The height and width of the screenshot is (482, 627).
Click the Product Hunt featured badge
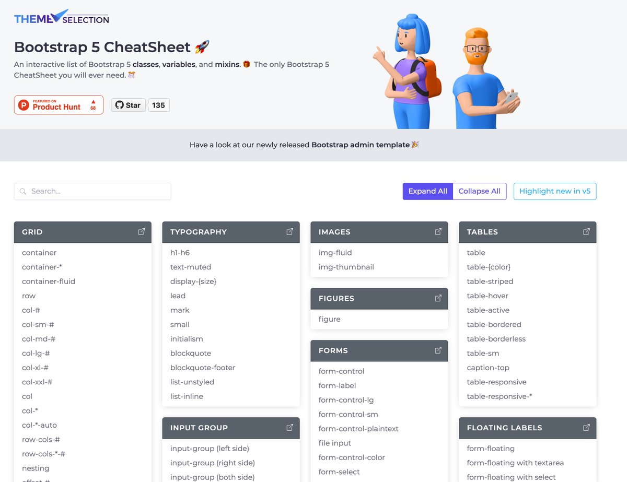59,105
